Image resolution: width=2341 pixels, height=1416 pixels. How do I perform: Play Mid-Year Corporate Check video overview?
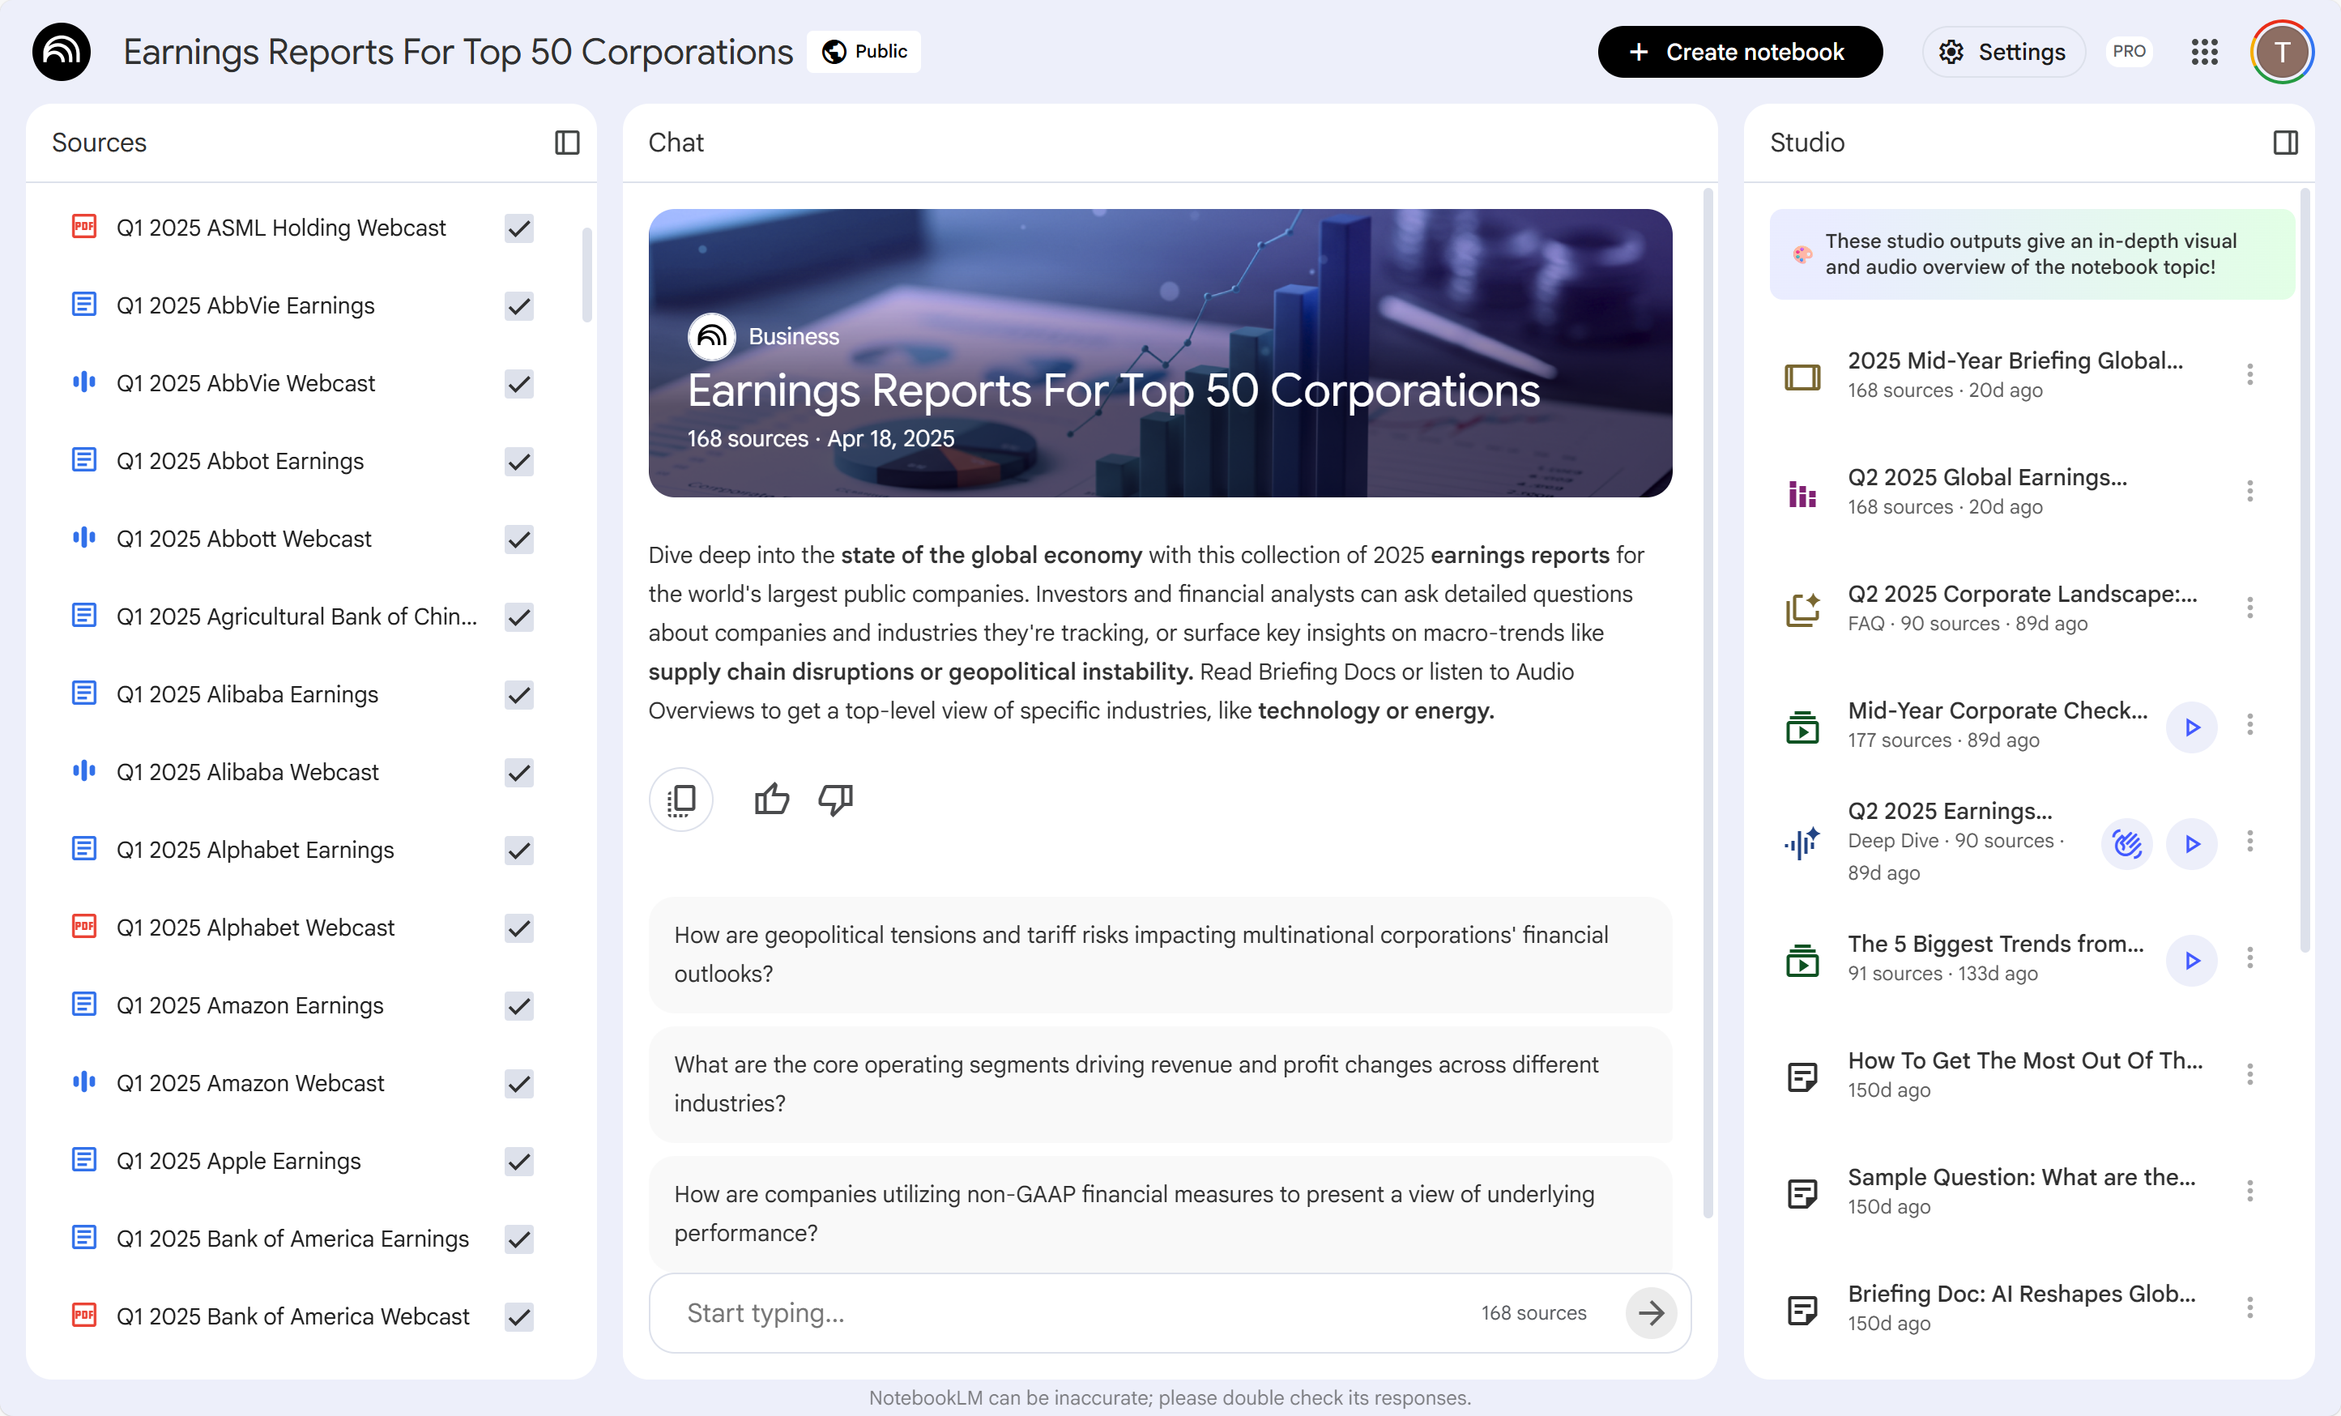point(2191,727)
